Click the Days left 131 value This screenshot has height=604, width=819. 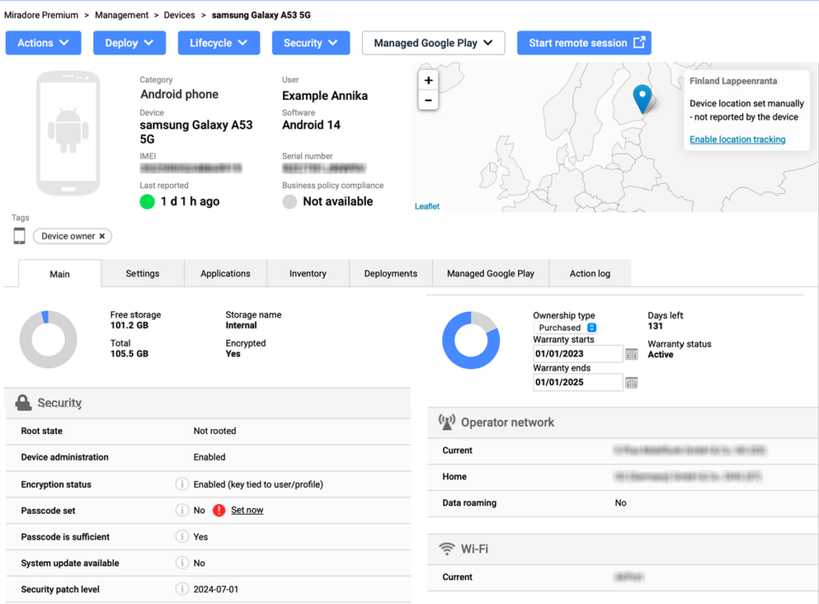(x=655, y=326)
